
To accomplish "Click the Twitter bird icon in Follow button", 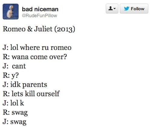I will (x=127, y=9).
